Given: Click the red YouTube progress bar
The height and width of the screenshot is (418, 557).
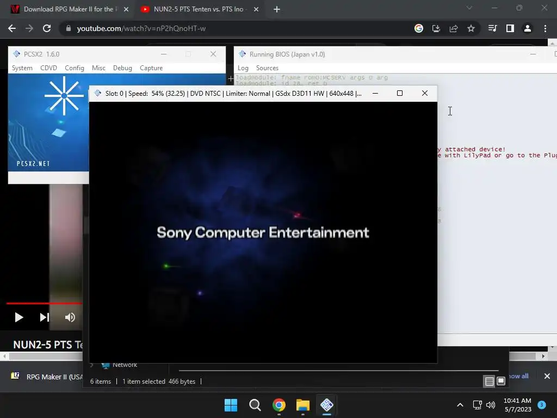Looking at the screenshot, I should coord(44,303).
